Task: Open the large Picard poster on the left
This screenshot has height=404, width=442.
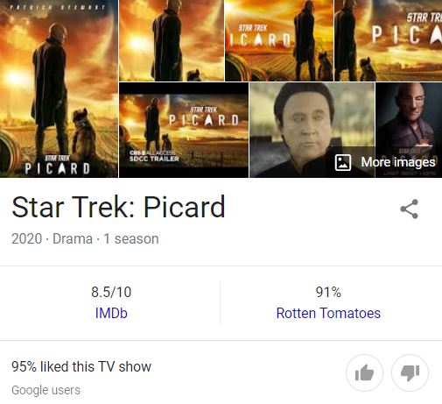Action: [x=59, y=89]
